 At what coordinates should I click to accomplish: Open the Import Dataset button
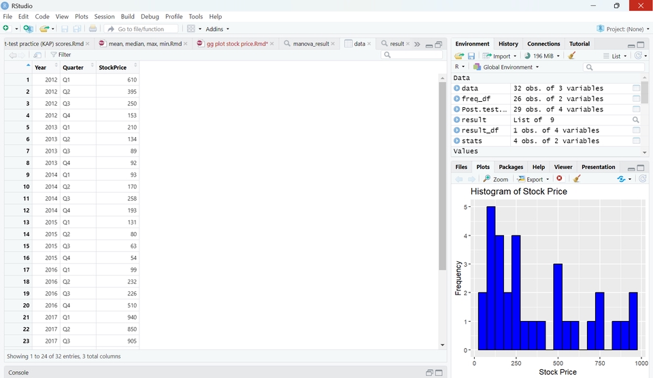coord(500,56)
